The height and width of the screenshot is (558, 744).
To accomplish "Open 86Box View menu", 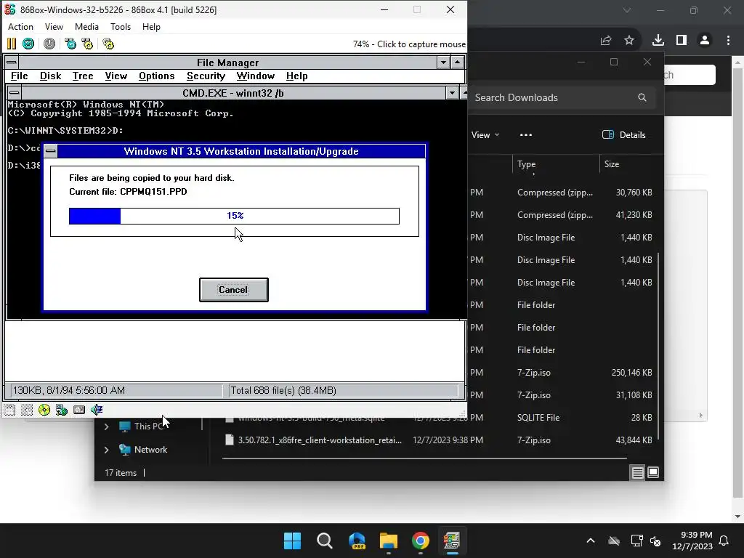I will tap(54, 27).
